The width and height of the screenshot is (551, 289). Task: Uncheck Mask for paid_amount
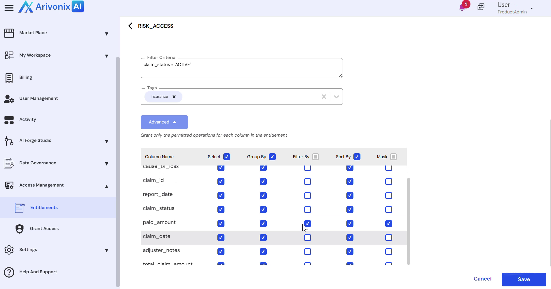388,224
